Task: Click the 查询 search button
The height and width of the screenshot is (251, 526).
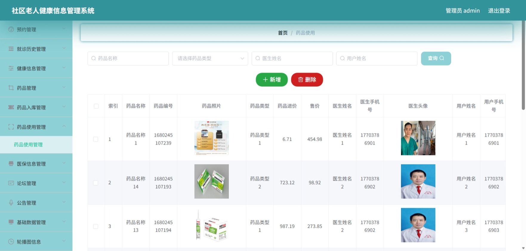Action: pos(436,58)
